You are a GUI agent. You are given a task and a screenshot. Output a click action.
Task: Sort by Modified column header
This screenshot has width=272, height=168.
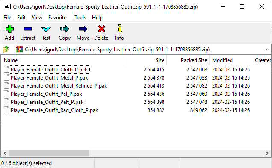point(222,60)
